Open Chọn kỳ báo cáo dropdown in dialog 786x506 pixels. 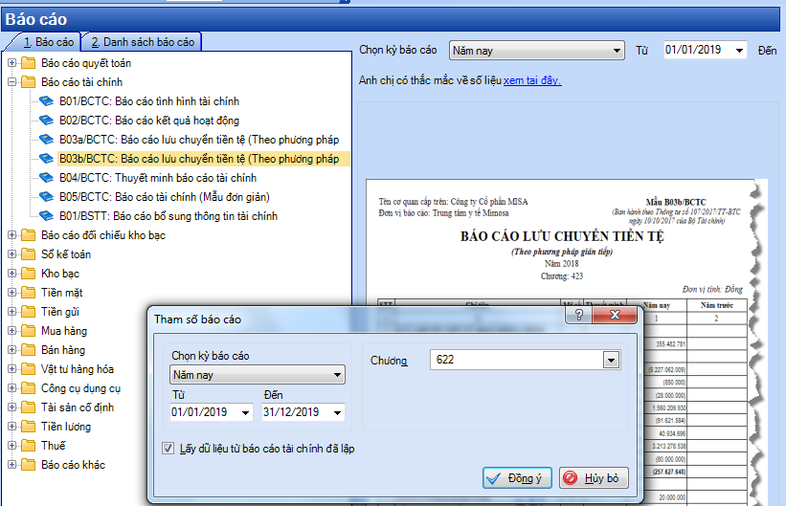pos(337,376)
